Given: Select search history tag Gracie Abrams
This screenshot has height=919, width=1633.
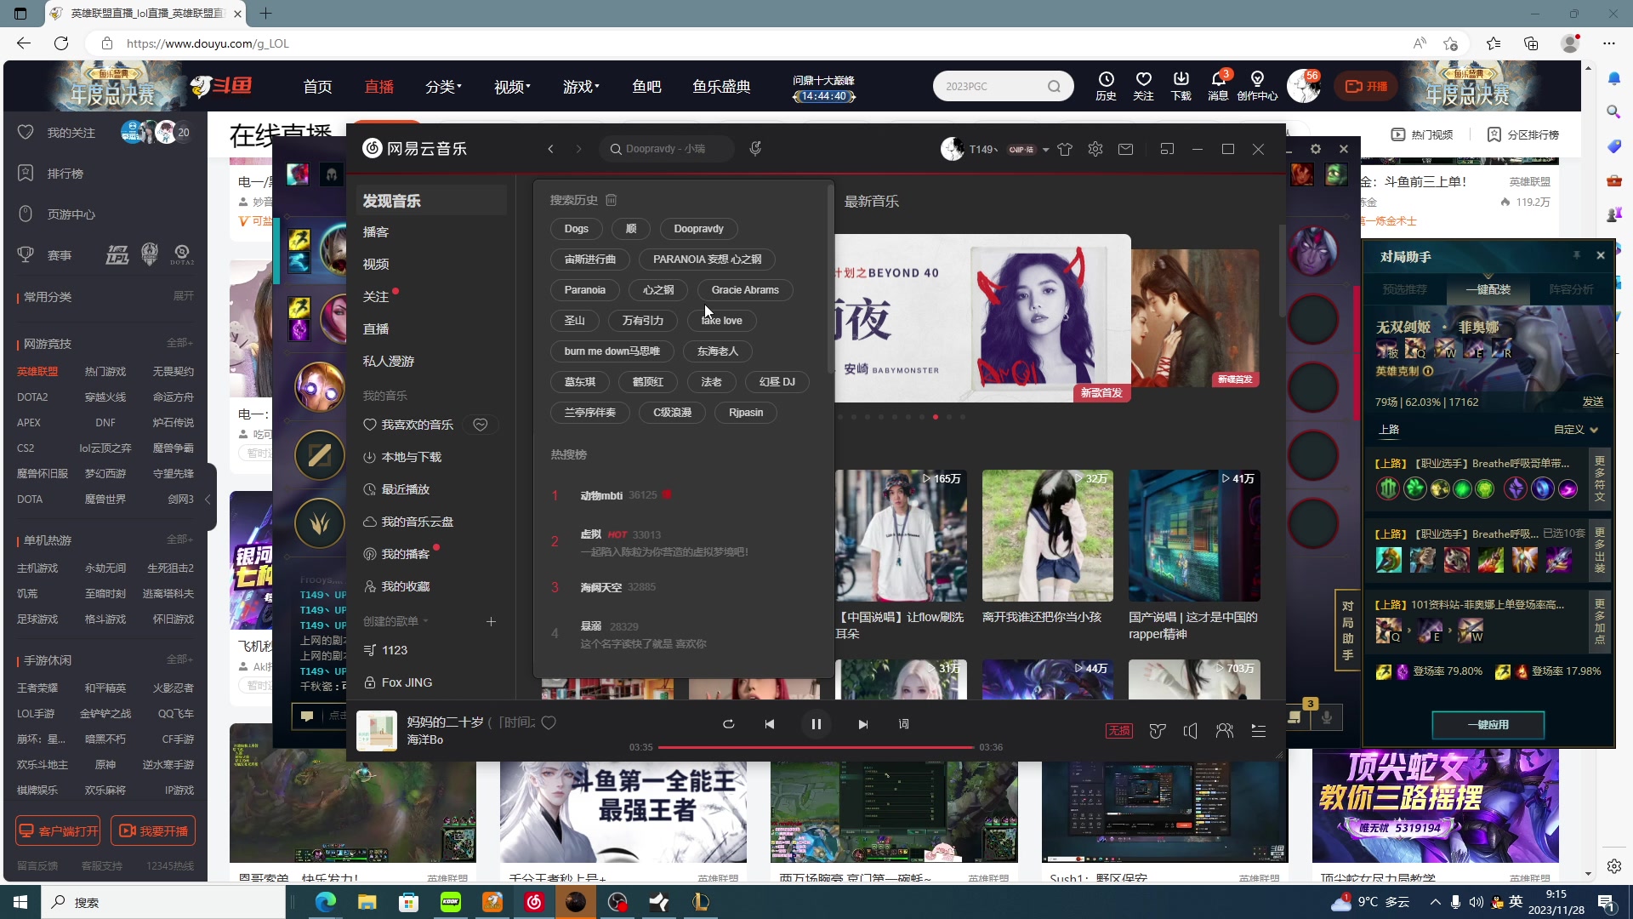Looking at the screenshot, I should [x=745, y=290].
